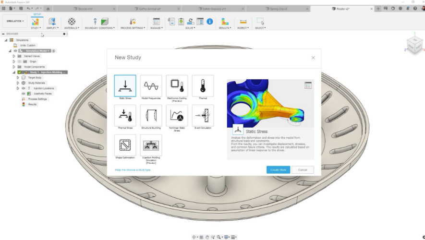Expand the Named Views tree node
Image resolution: width=425 pixels, height=240 pixels.
(x=14, y=56)
